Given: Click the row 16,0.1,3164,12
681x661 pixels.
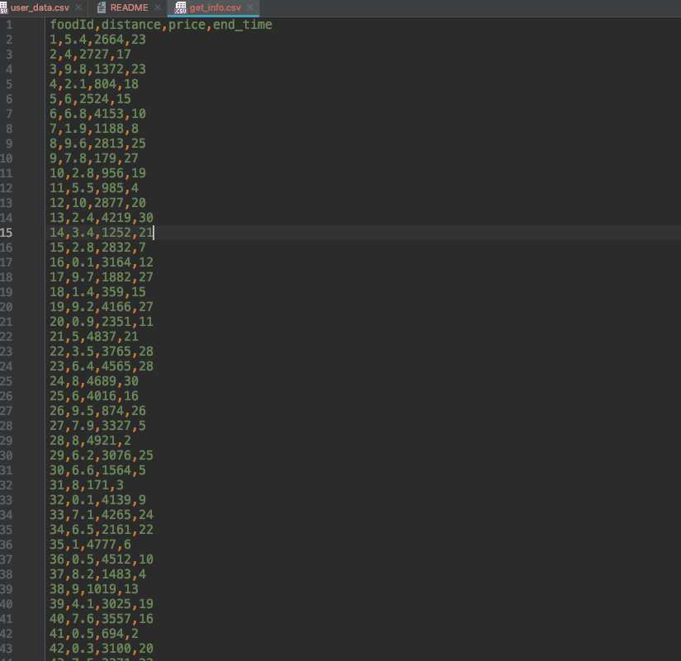Looking at the screenshot, I should point(102,262).
